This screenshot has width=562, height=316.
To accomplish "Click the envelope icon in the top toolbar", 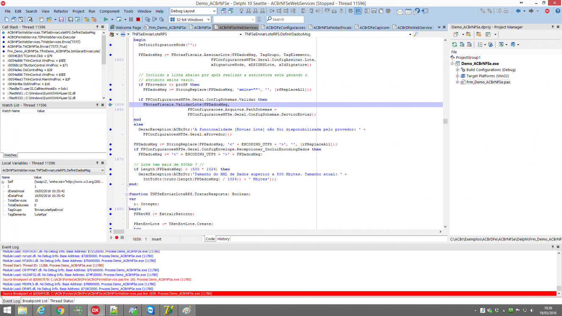I will click(x=400, y=11).
